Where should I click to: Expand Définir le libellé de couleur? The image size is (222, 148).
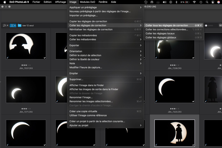105,59
